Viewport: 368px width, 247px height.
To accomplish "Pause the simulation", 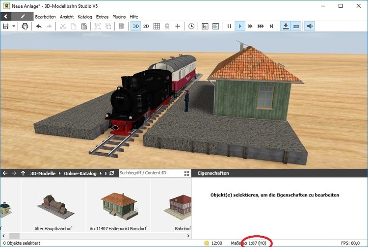I will coord(229,26).
